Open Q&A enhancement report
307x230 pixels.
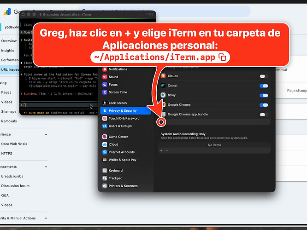[x=5, y=195]
